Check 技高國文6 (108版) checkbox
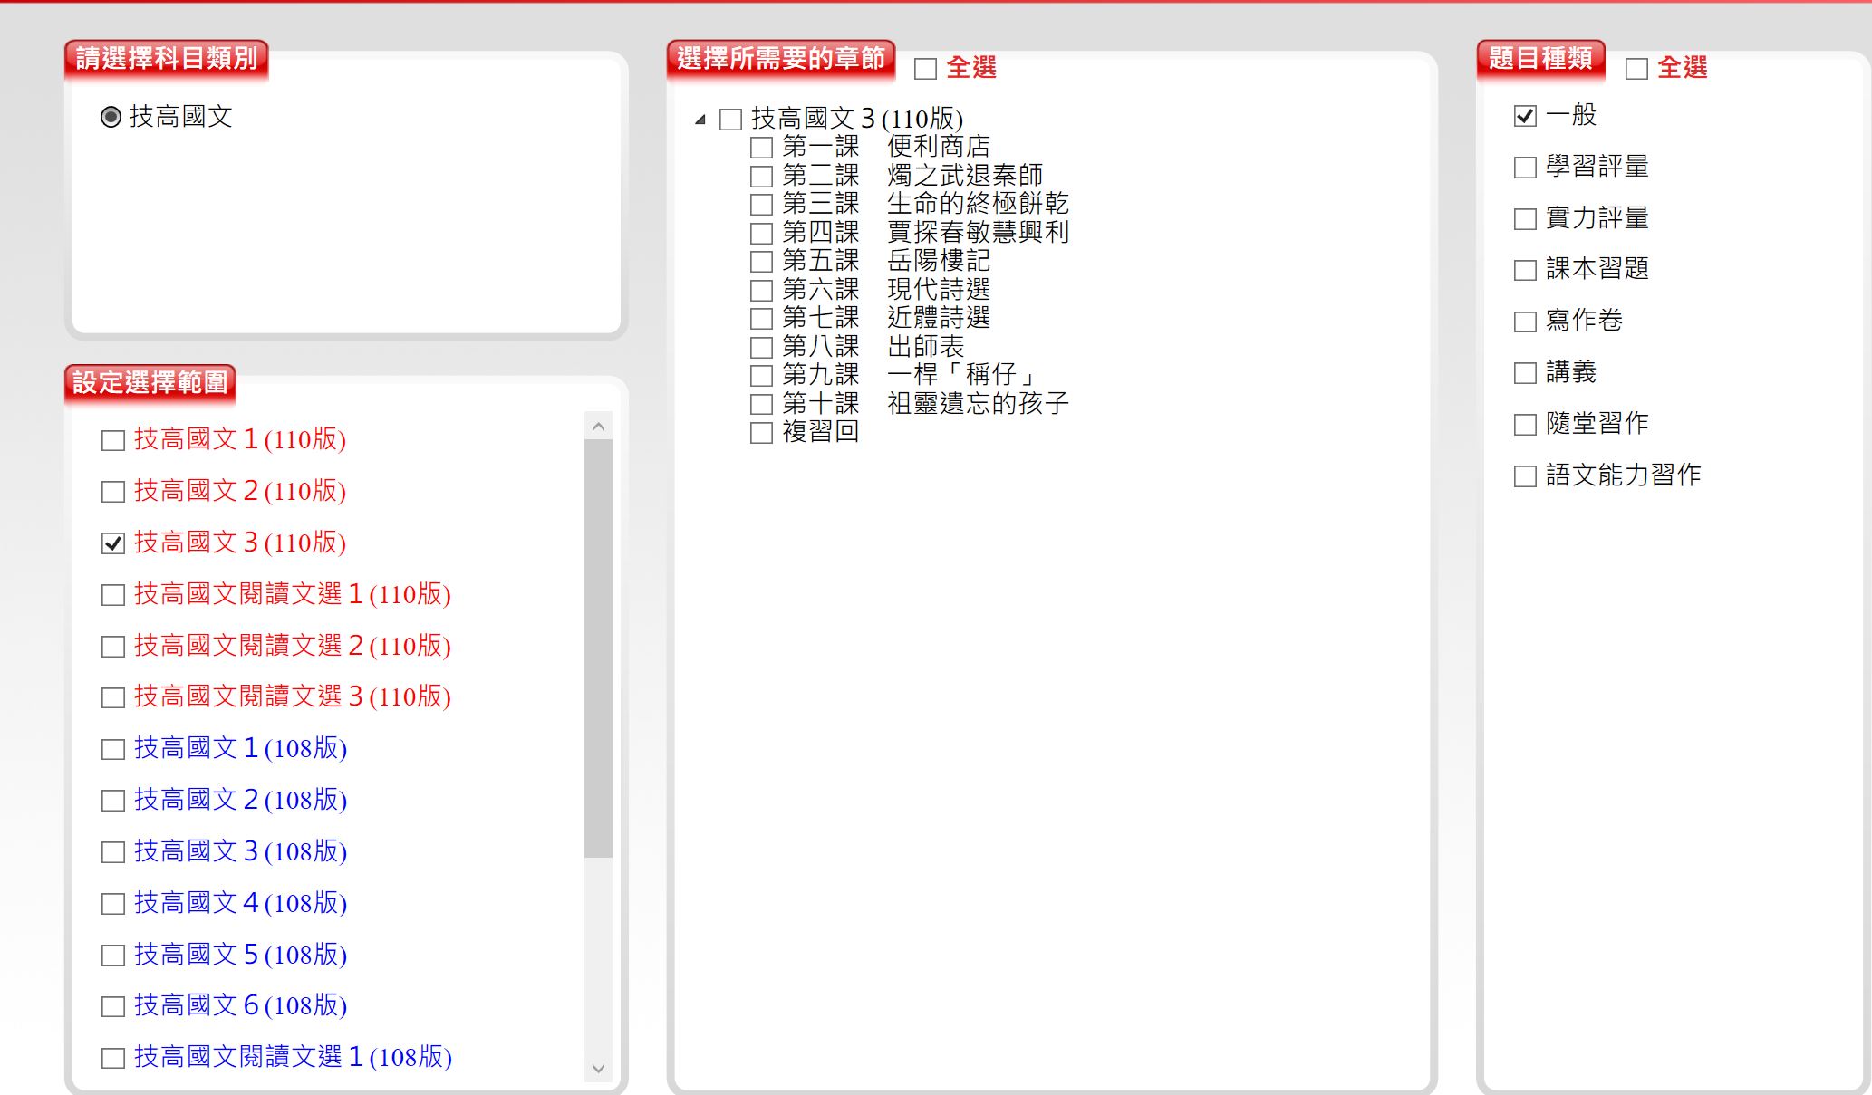The height and width of the screenshot is (1095, 1872). 113,1006
